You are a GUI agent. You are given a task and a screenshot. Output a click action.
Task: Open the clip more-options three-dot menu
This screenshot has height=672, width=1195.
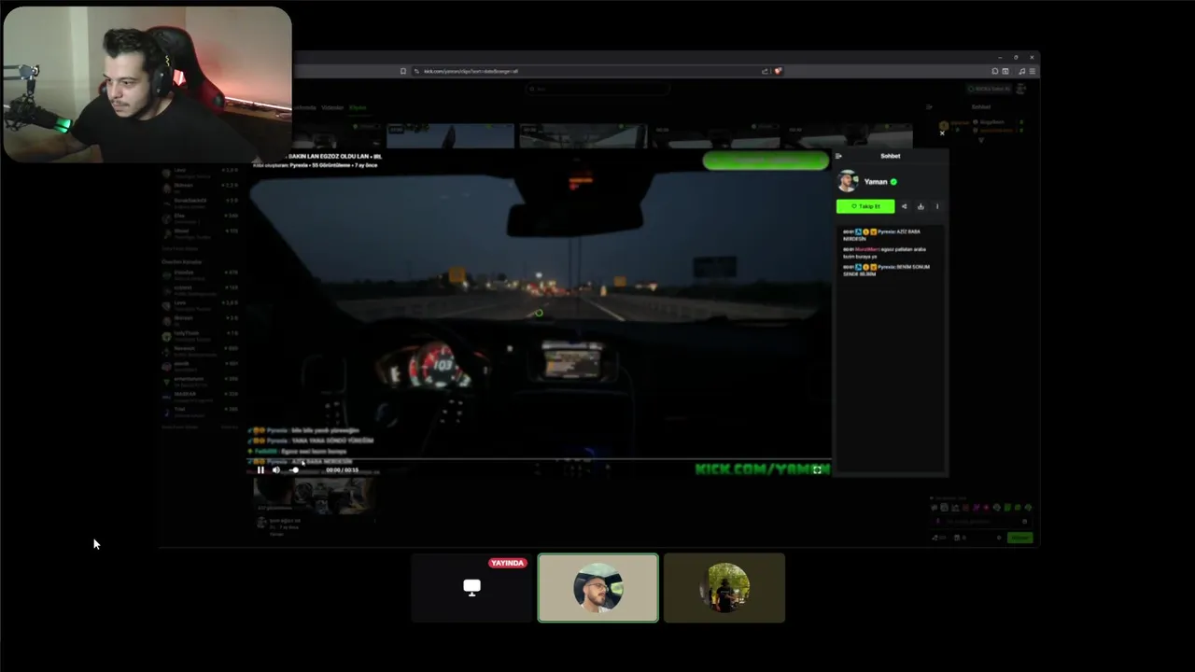937,206
